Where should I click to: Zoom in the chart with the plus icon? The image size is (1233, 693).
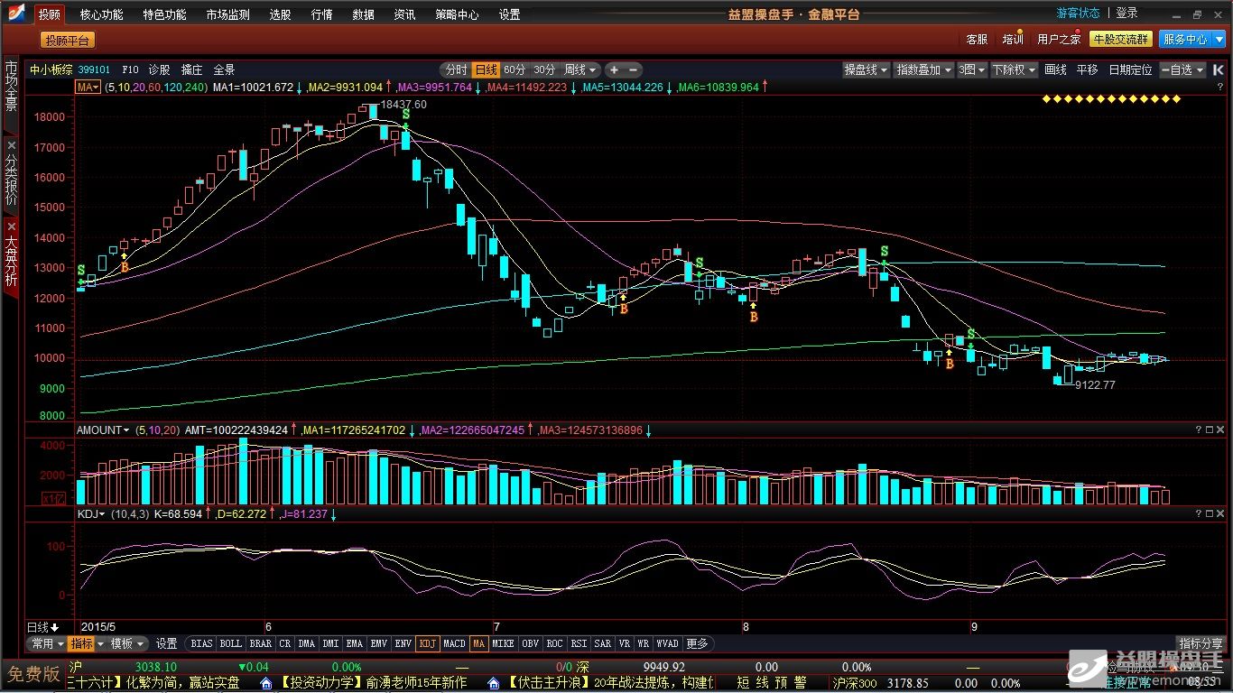615,69
